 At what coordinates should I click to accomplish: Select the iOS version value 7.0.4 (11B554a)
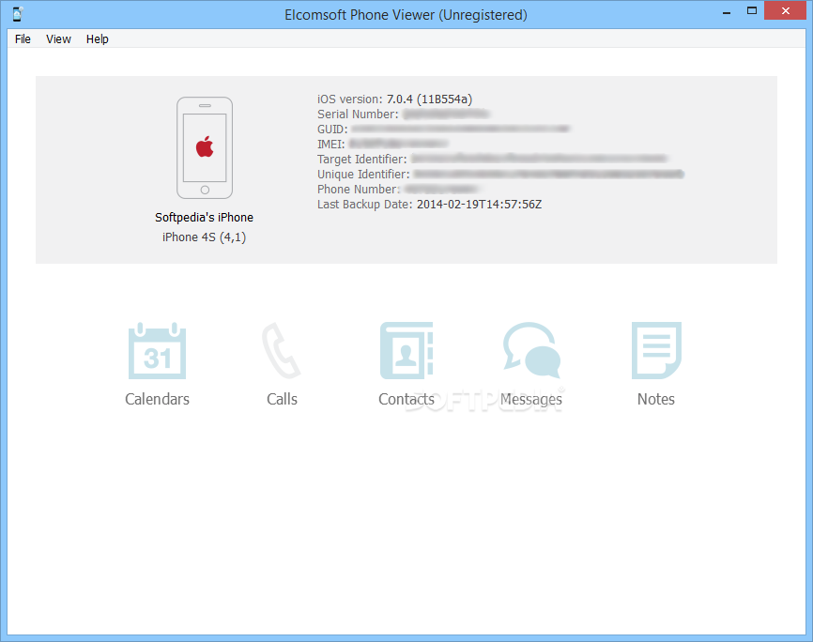pyautogui.click(x=429, y=99)
